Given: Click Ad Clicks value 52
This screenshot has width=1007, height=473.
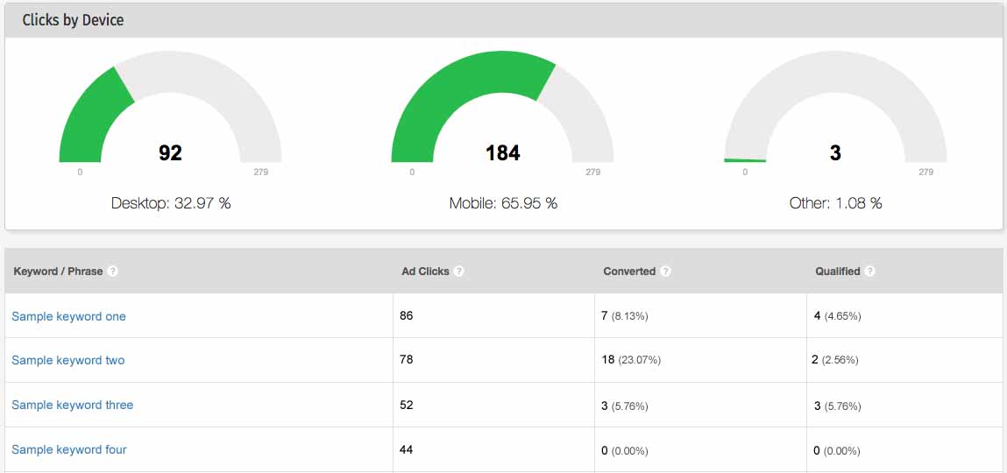Looking at the screenshot, I should pyautogui.click(x=407, y=405).
